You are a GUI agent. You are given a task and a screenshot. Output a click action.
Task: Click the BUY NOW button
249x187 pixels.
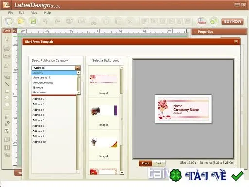pos(232,21)
